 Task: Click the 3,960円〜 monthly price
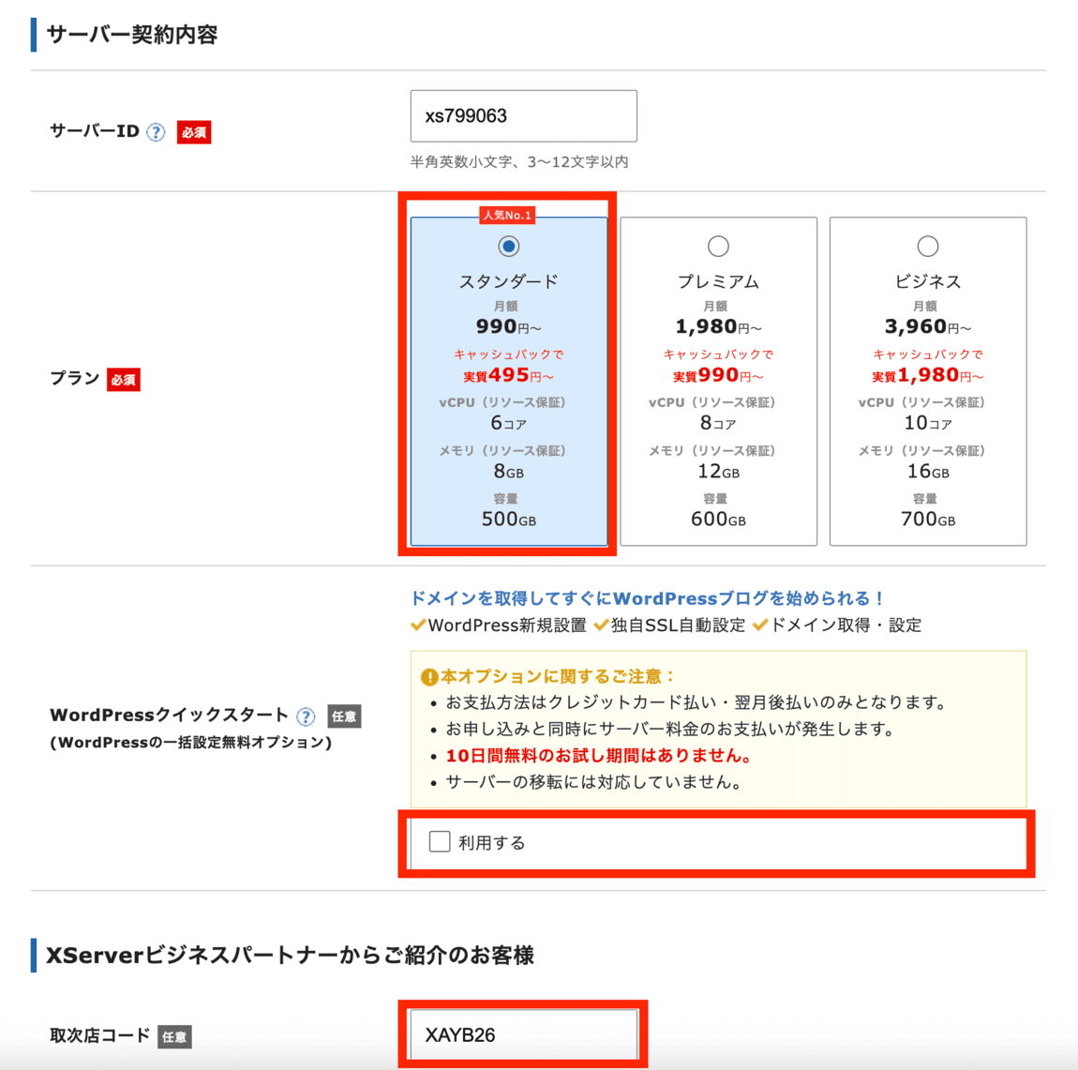(x=928, y=326)
